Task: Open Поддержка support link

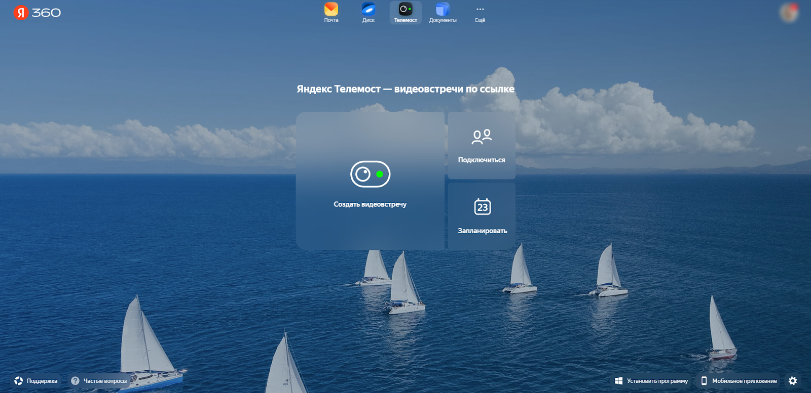Action: [36, 381]
